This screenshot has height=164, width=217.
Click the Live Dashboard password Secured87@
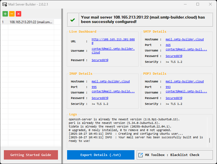100,60
